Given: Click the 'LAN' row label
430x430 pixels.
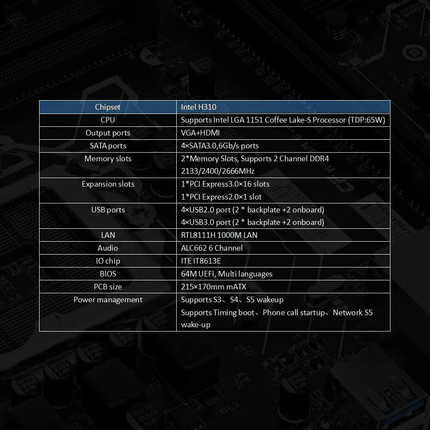Looking at the screenshot, I should [108, 235].
